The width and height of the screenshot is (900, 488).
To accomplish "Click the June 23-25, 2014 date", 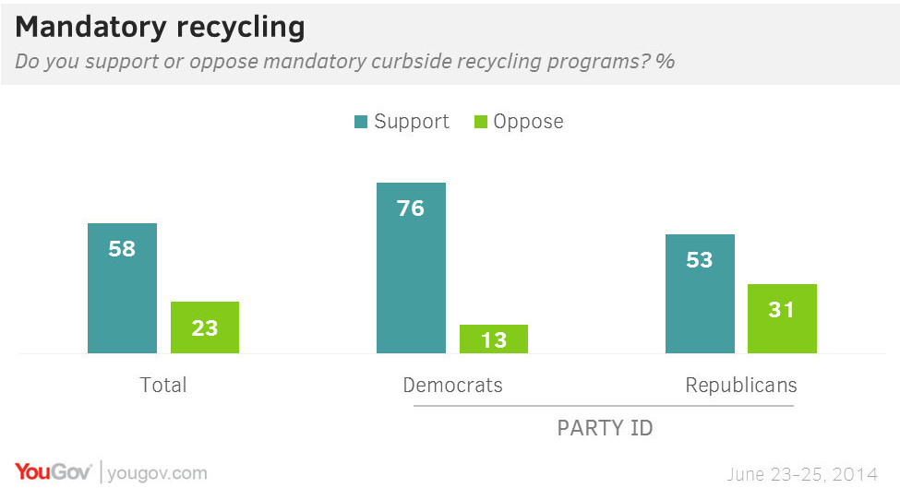I will coord(802,474).
